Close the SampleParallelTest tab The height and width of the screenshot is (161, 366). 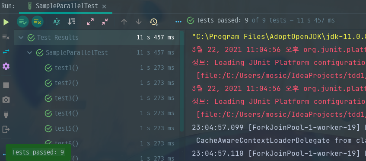104,6
